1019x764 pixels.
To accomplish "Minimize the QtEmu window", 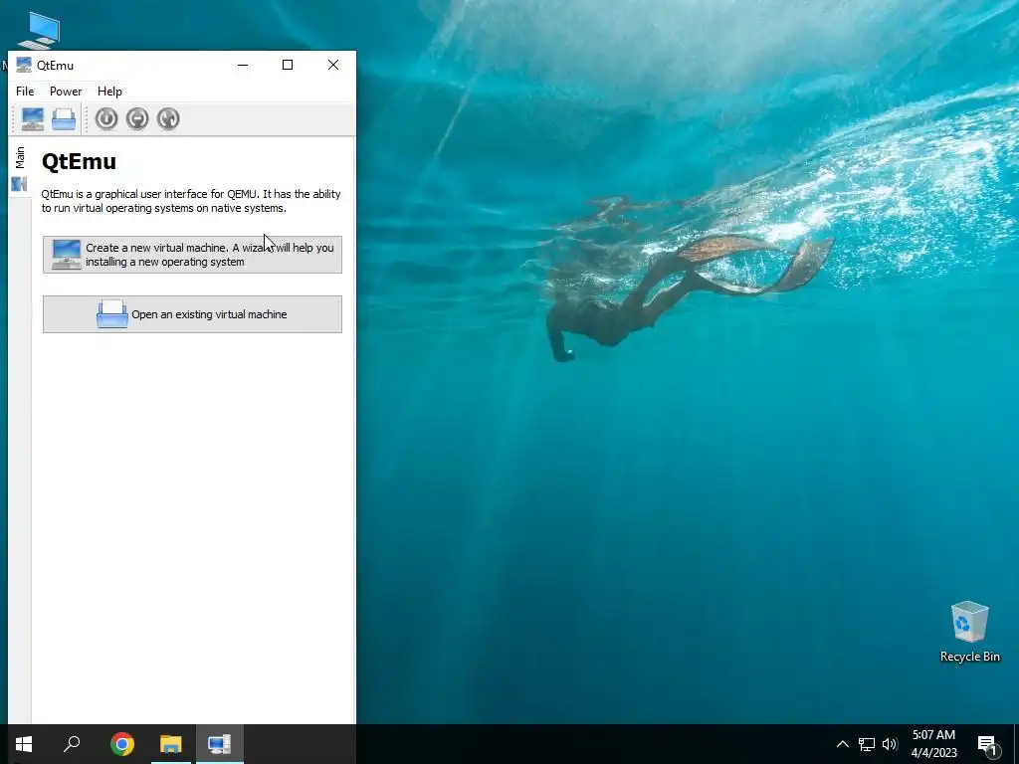I will pyautogui.click(x=243, y=65).
